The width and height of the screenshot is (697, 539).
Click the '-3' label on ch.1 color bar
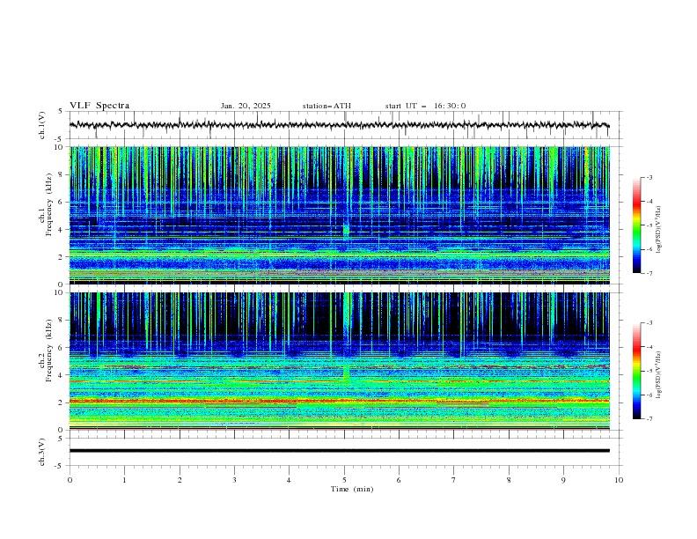(649, 177)
